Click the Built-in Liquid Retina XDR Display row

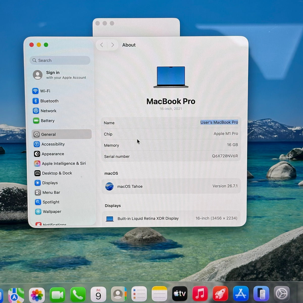coord(171,218)
